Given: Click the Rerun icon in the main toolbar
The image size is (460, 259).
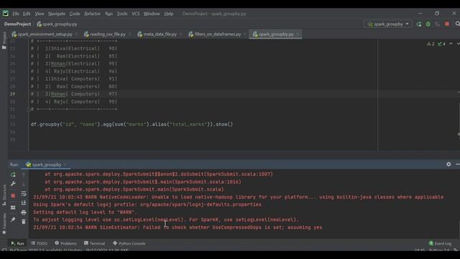Looking at the screenshot, I should click(419, 24).
